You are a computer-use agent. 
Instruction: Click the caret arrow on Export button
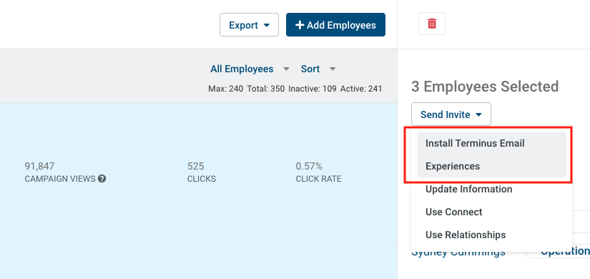point(267,25)
